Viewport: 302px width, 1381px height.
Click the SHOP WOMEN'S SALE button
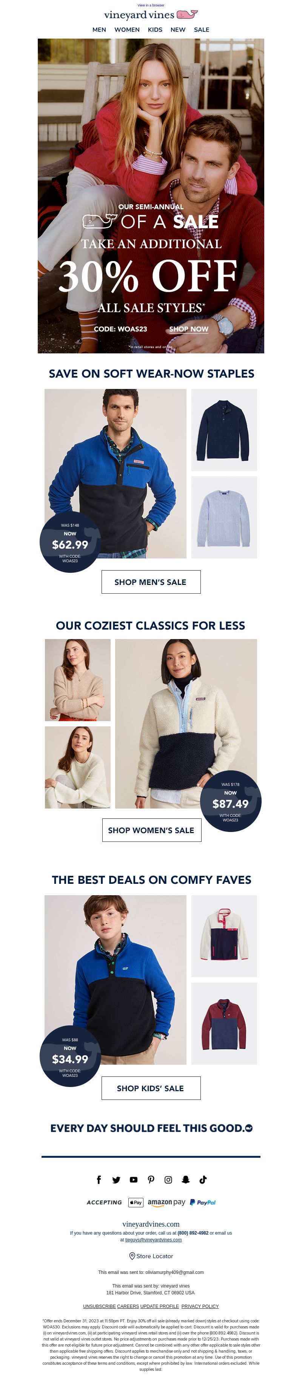tap(152, 830)
